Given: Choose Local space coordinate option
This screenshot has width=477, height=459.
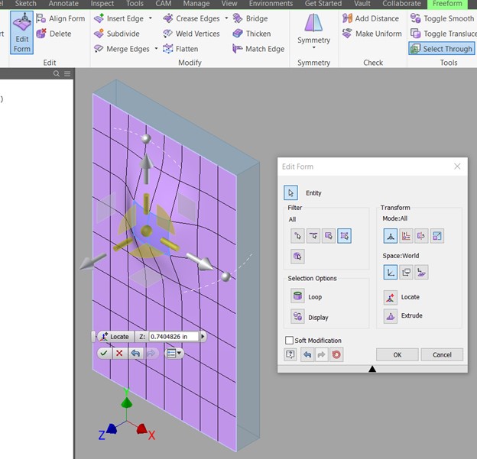Looking at the screenshot, I should coord(421,272).
